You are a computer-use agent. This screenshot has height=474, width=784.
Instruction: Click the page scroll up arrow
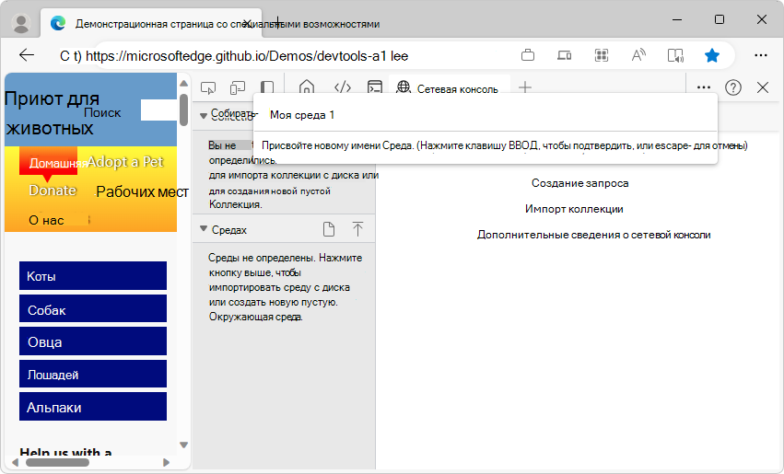pyautogui.click(x=184, y=84)
